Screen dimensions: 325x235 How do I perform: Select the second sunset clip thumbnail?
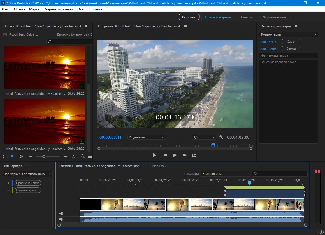45,121
